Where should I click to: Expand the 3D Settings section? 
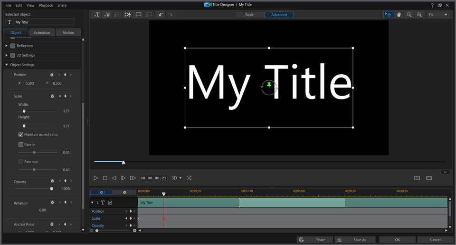tap(7, 55)
